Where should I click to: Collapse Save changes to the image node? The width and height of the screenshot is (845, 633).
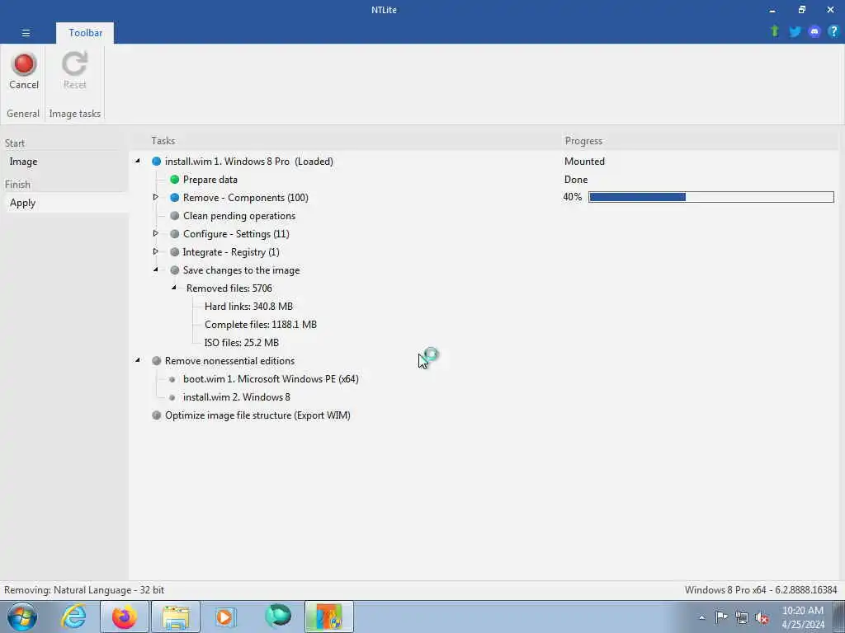click(x=156, y=270)
